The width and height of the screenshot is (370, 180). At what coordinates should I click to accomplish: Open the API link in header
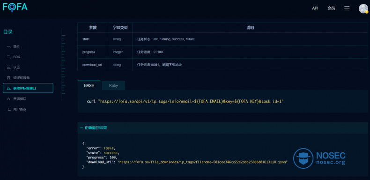click(x=315, y=8)
